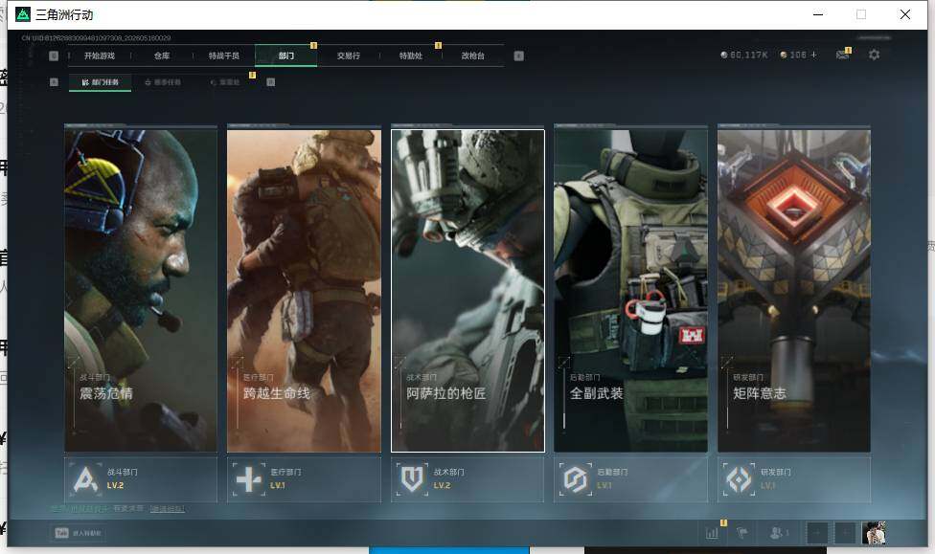The image size is (935, 554).
Task: Click the first empty squad slot plus
Action: [817, 533]
